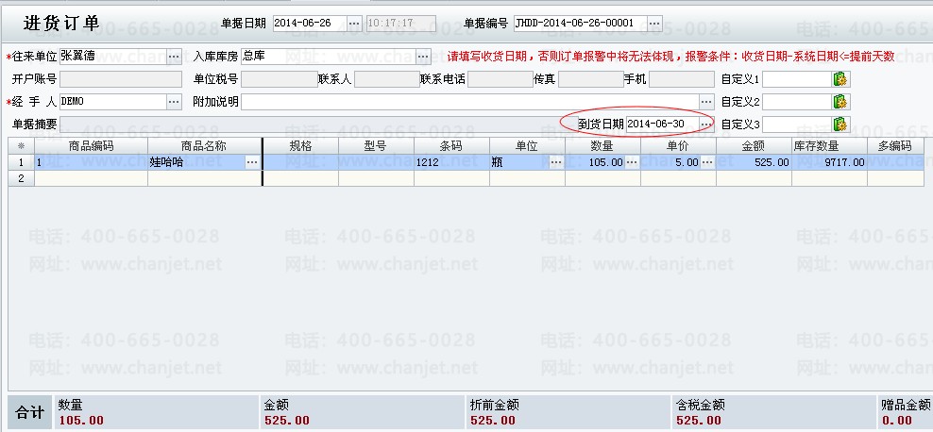This screenshot has height=432, width=933.
Task: Click the green icon beside 自定义1 field
Action: click(840, 79)
